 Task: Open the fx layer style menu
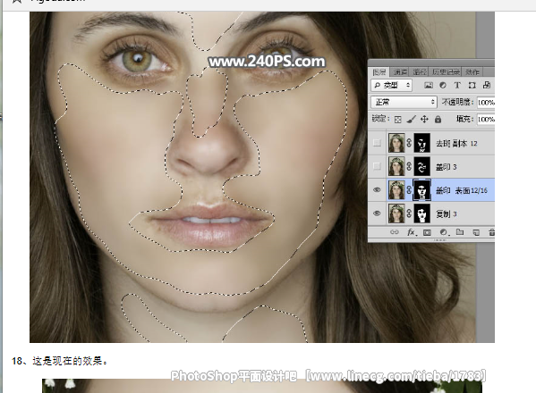tap(412, 232)
